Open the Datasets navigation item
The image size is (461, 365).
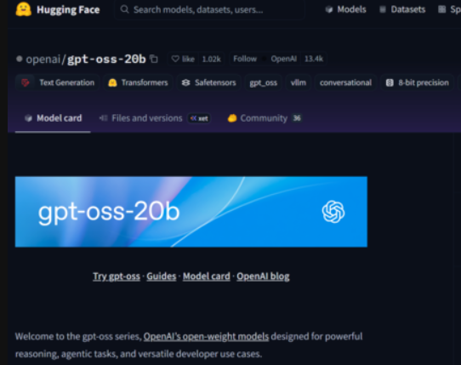pos(402,9)
